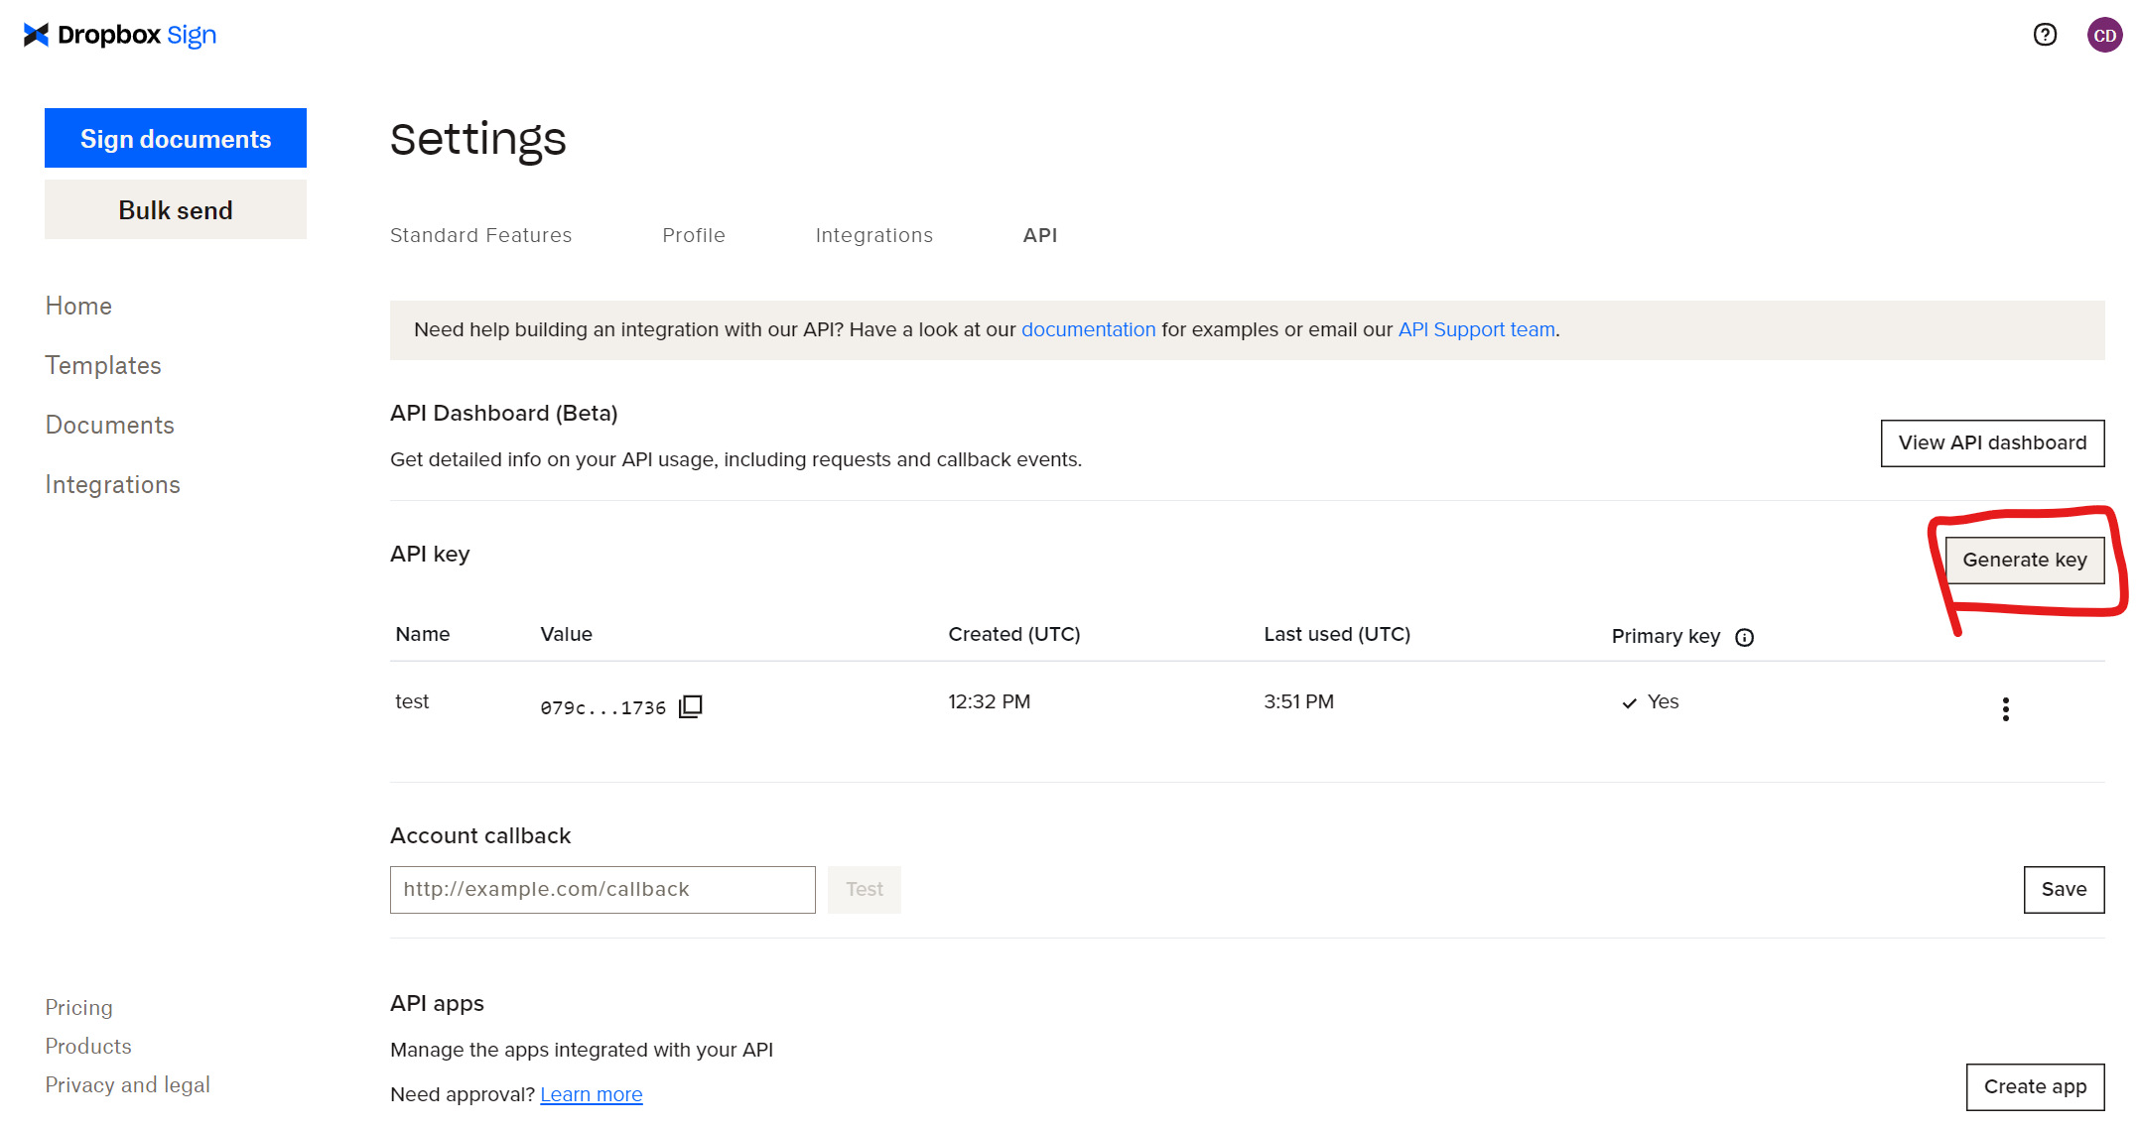Image resolution: width=2139 pixels, height=1131 pixels.
Task: Click the Bulk send button
Action: (x=176, y=210)
